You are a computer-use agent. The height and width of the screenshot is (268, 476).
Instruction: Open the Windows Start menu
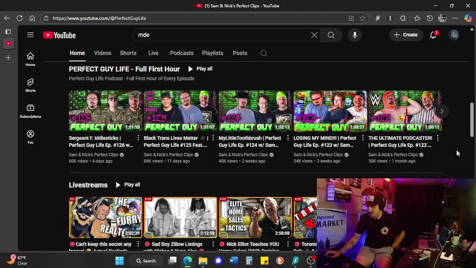coord(119,261)
